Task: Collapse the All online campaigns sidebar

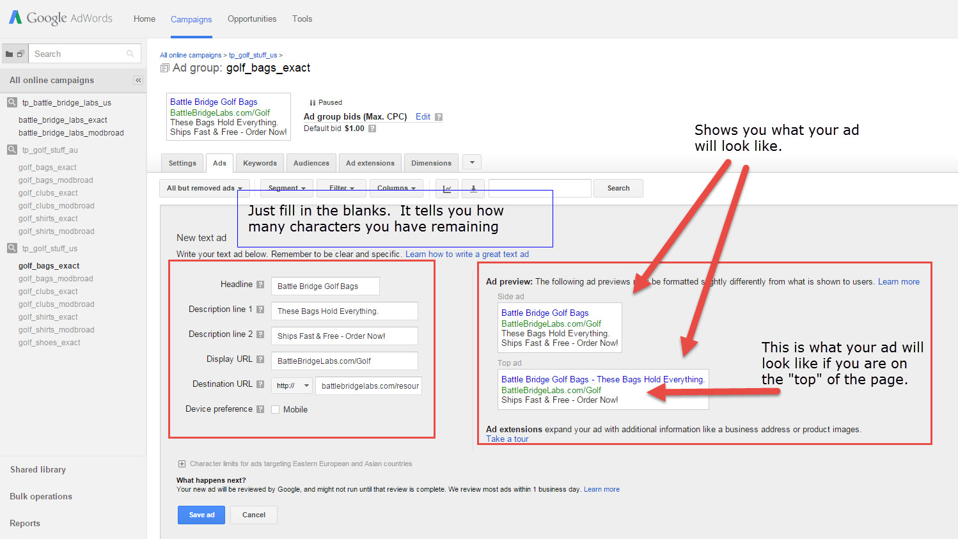Action: [138, 80]
